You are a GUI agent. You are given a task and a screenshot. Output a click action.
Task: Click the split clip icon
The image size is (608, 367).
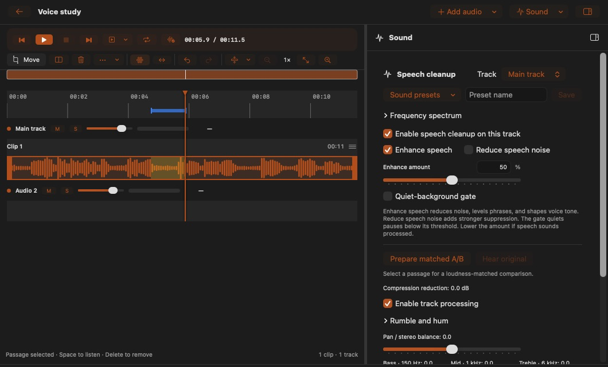coord(59,60)
